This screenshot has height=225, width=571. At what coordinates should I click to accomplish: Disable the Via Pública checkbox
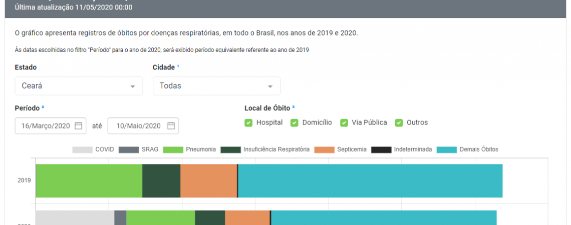point(344,122)
